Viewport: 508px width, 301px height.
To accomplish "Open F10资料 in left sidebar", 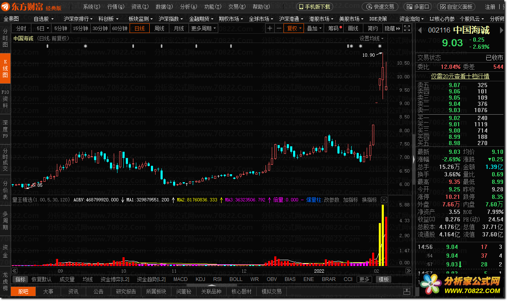I will click(5, 99).
